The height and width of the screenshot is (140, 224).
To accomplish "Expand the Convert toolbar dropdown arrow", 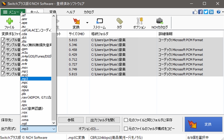I will [87, 23].
